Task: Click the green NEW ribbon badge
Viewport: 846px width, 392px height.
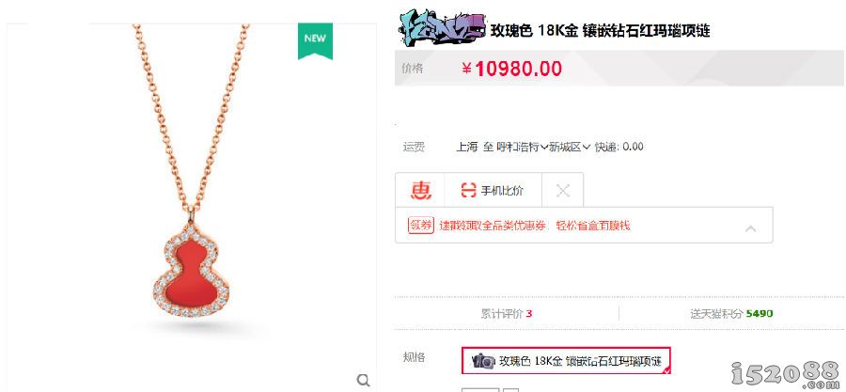Action: coord(315,41)
